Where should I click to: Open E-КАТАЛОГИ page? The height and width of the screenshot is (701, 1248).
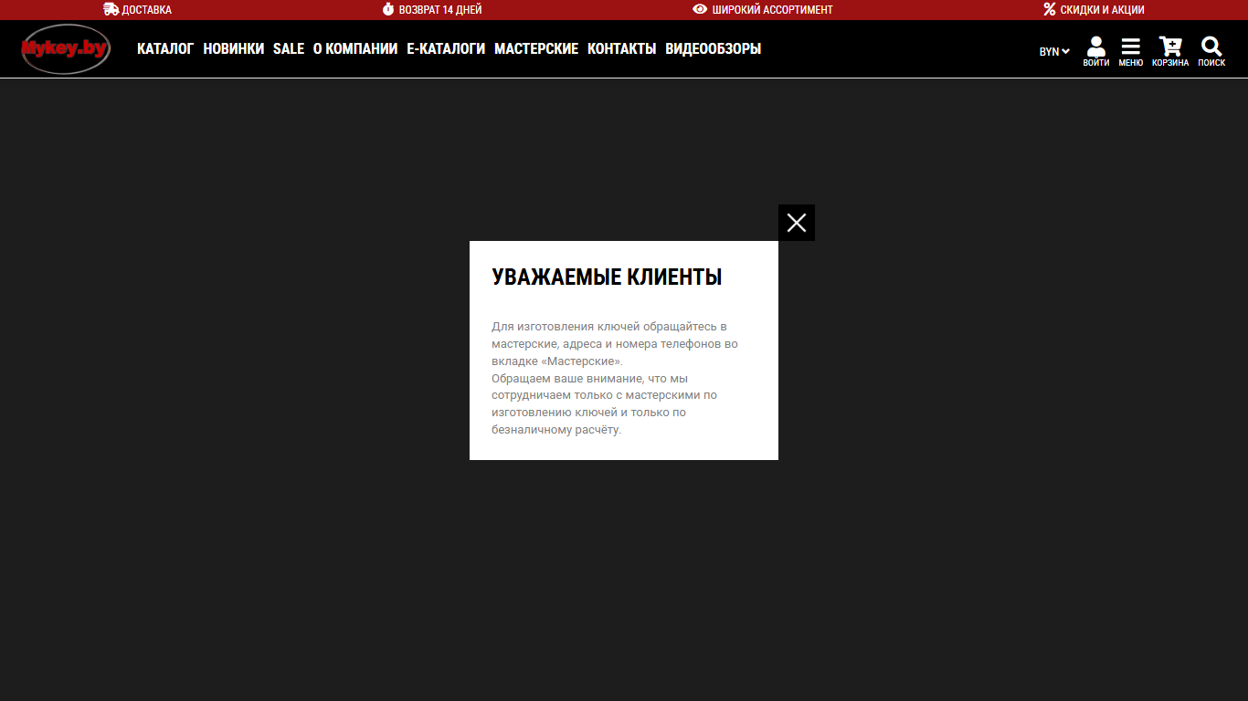pos(446,49)
